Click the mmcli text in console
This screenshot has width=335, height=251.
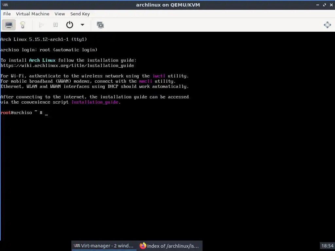[x=146, y=81]
